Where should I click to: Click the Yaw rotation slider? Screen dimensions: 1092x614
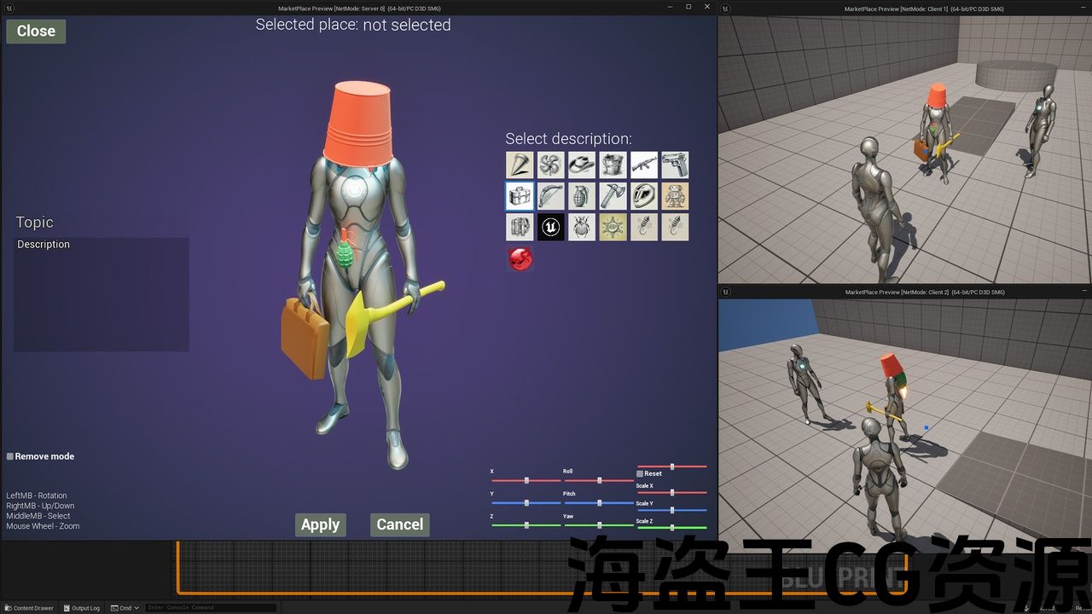[x=598, y=525]
